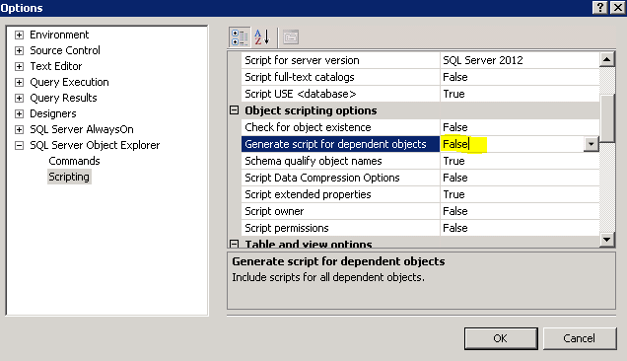Expand the Text Editor options node
627x361 pixels.
(x=19, y=66)
